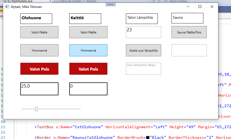Maximize the Älytalo window
Viewport: 231px width, 139px height.
point(200,7)
